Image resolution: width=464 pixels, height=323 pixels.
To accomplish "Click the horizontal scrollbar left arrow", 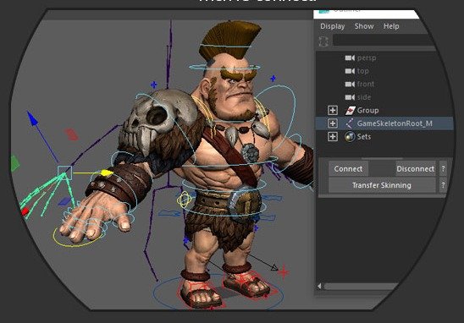I will 319,286.
